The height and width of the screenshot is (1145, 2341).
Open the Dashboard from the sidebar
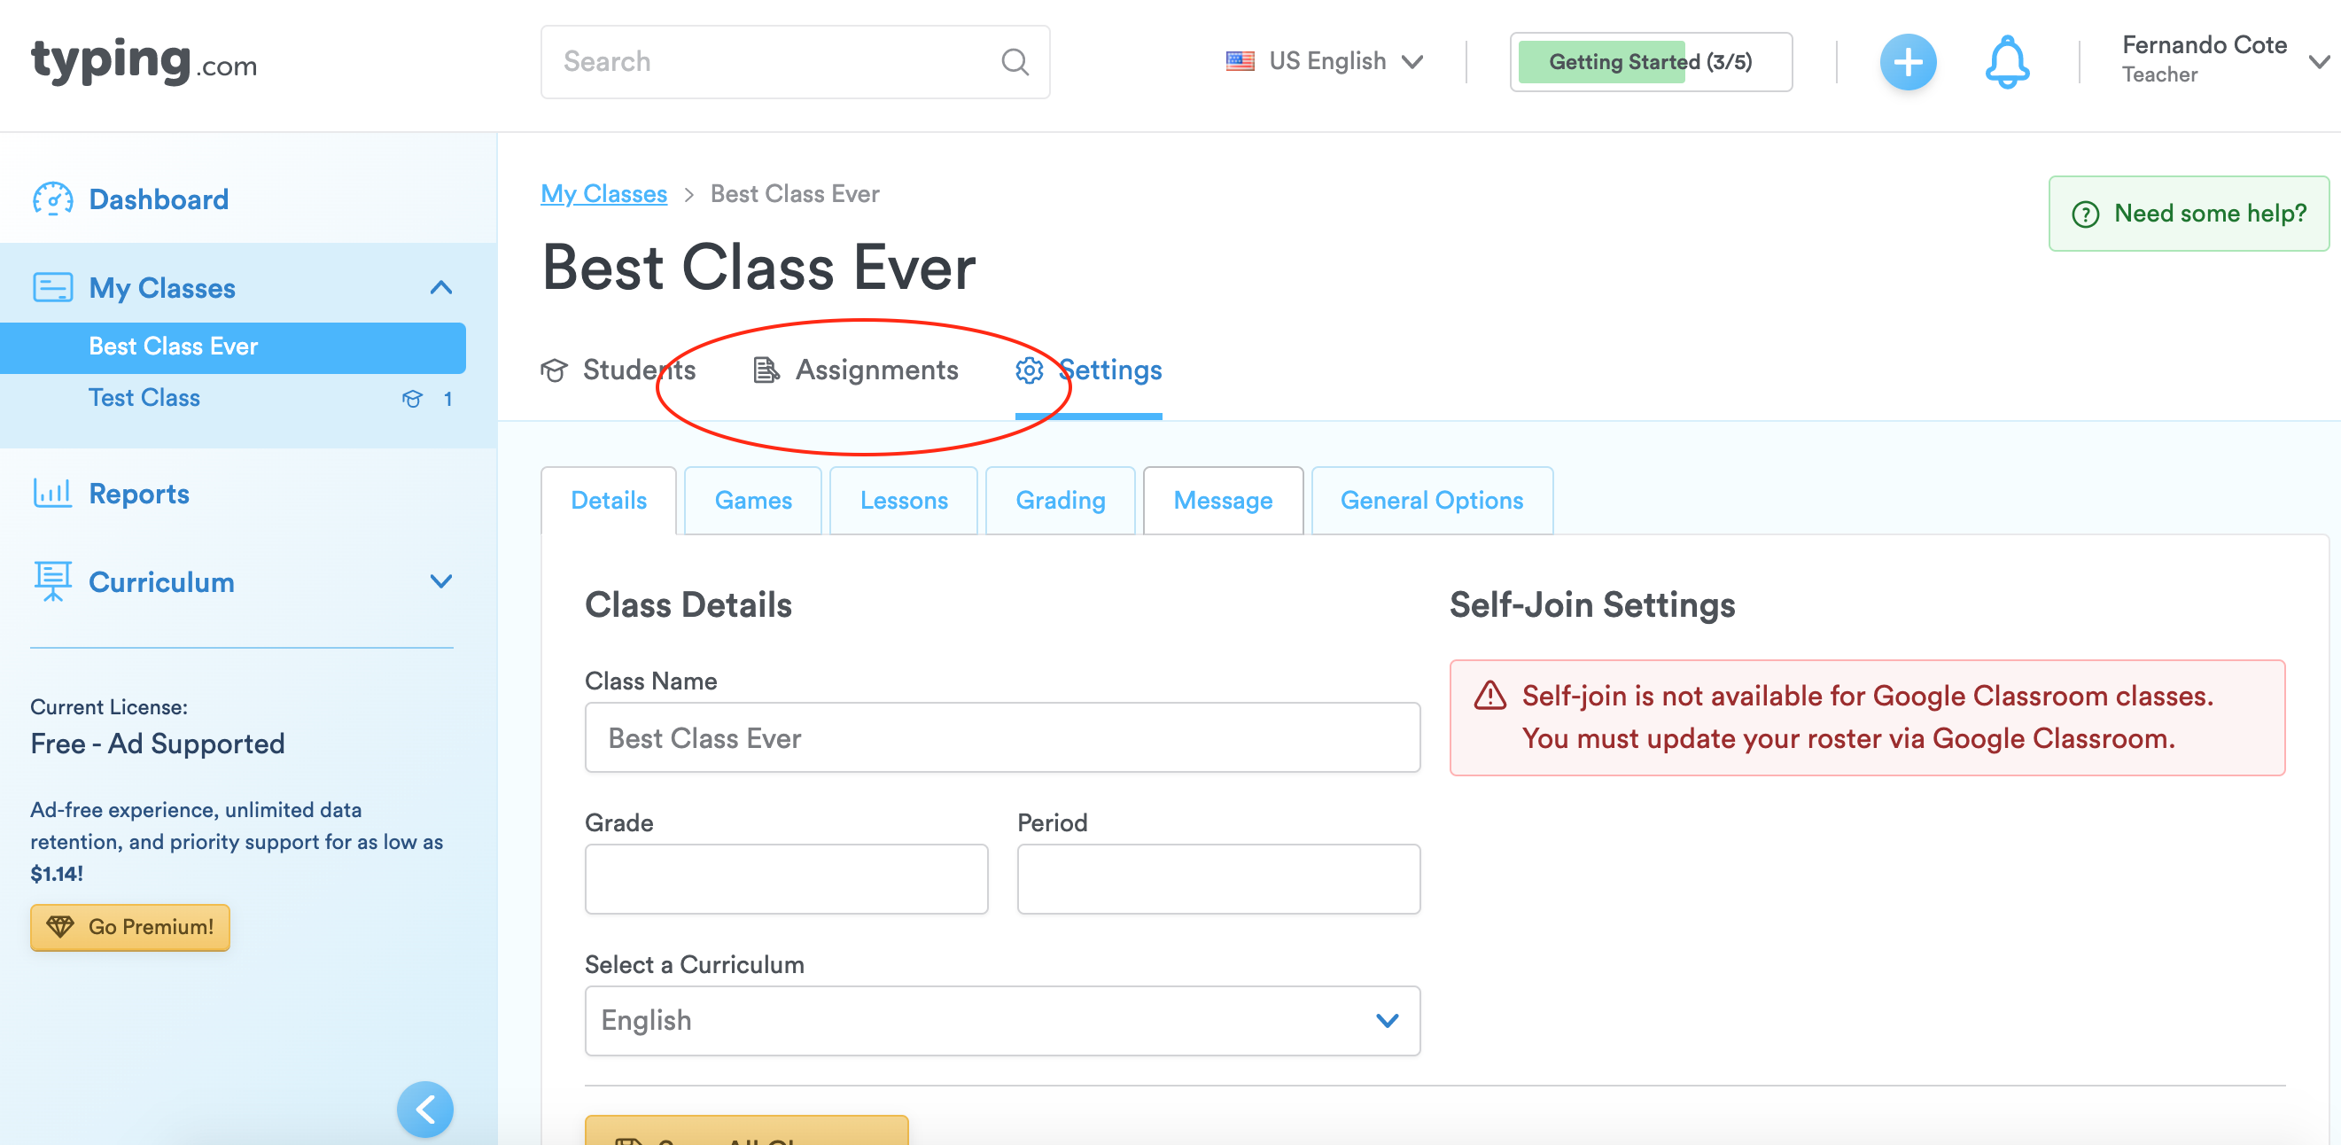click(x=159, y=199)
